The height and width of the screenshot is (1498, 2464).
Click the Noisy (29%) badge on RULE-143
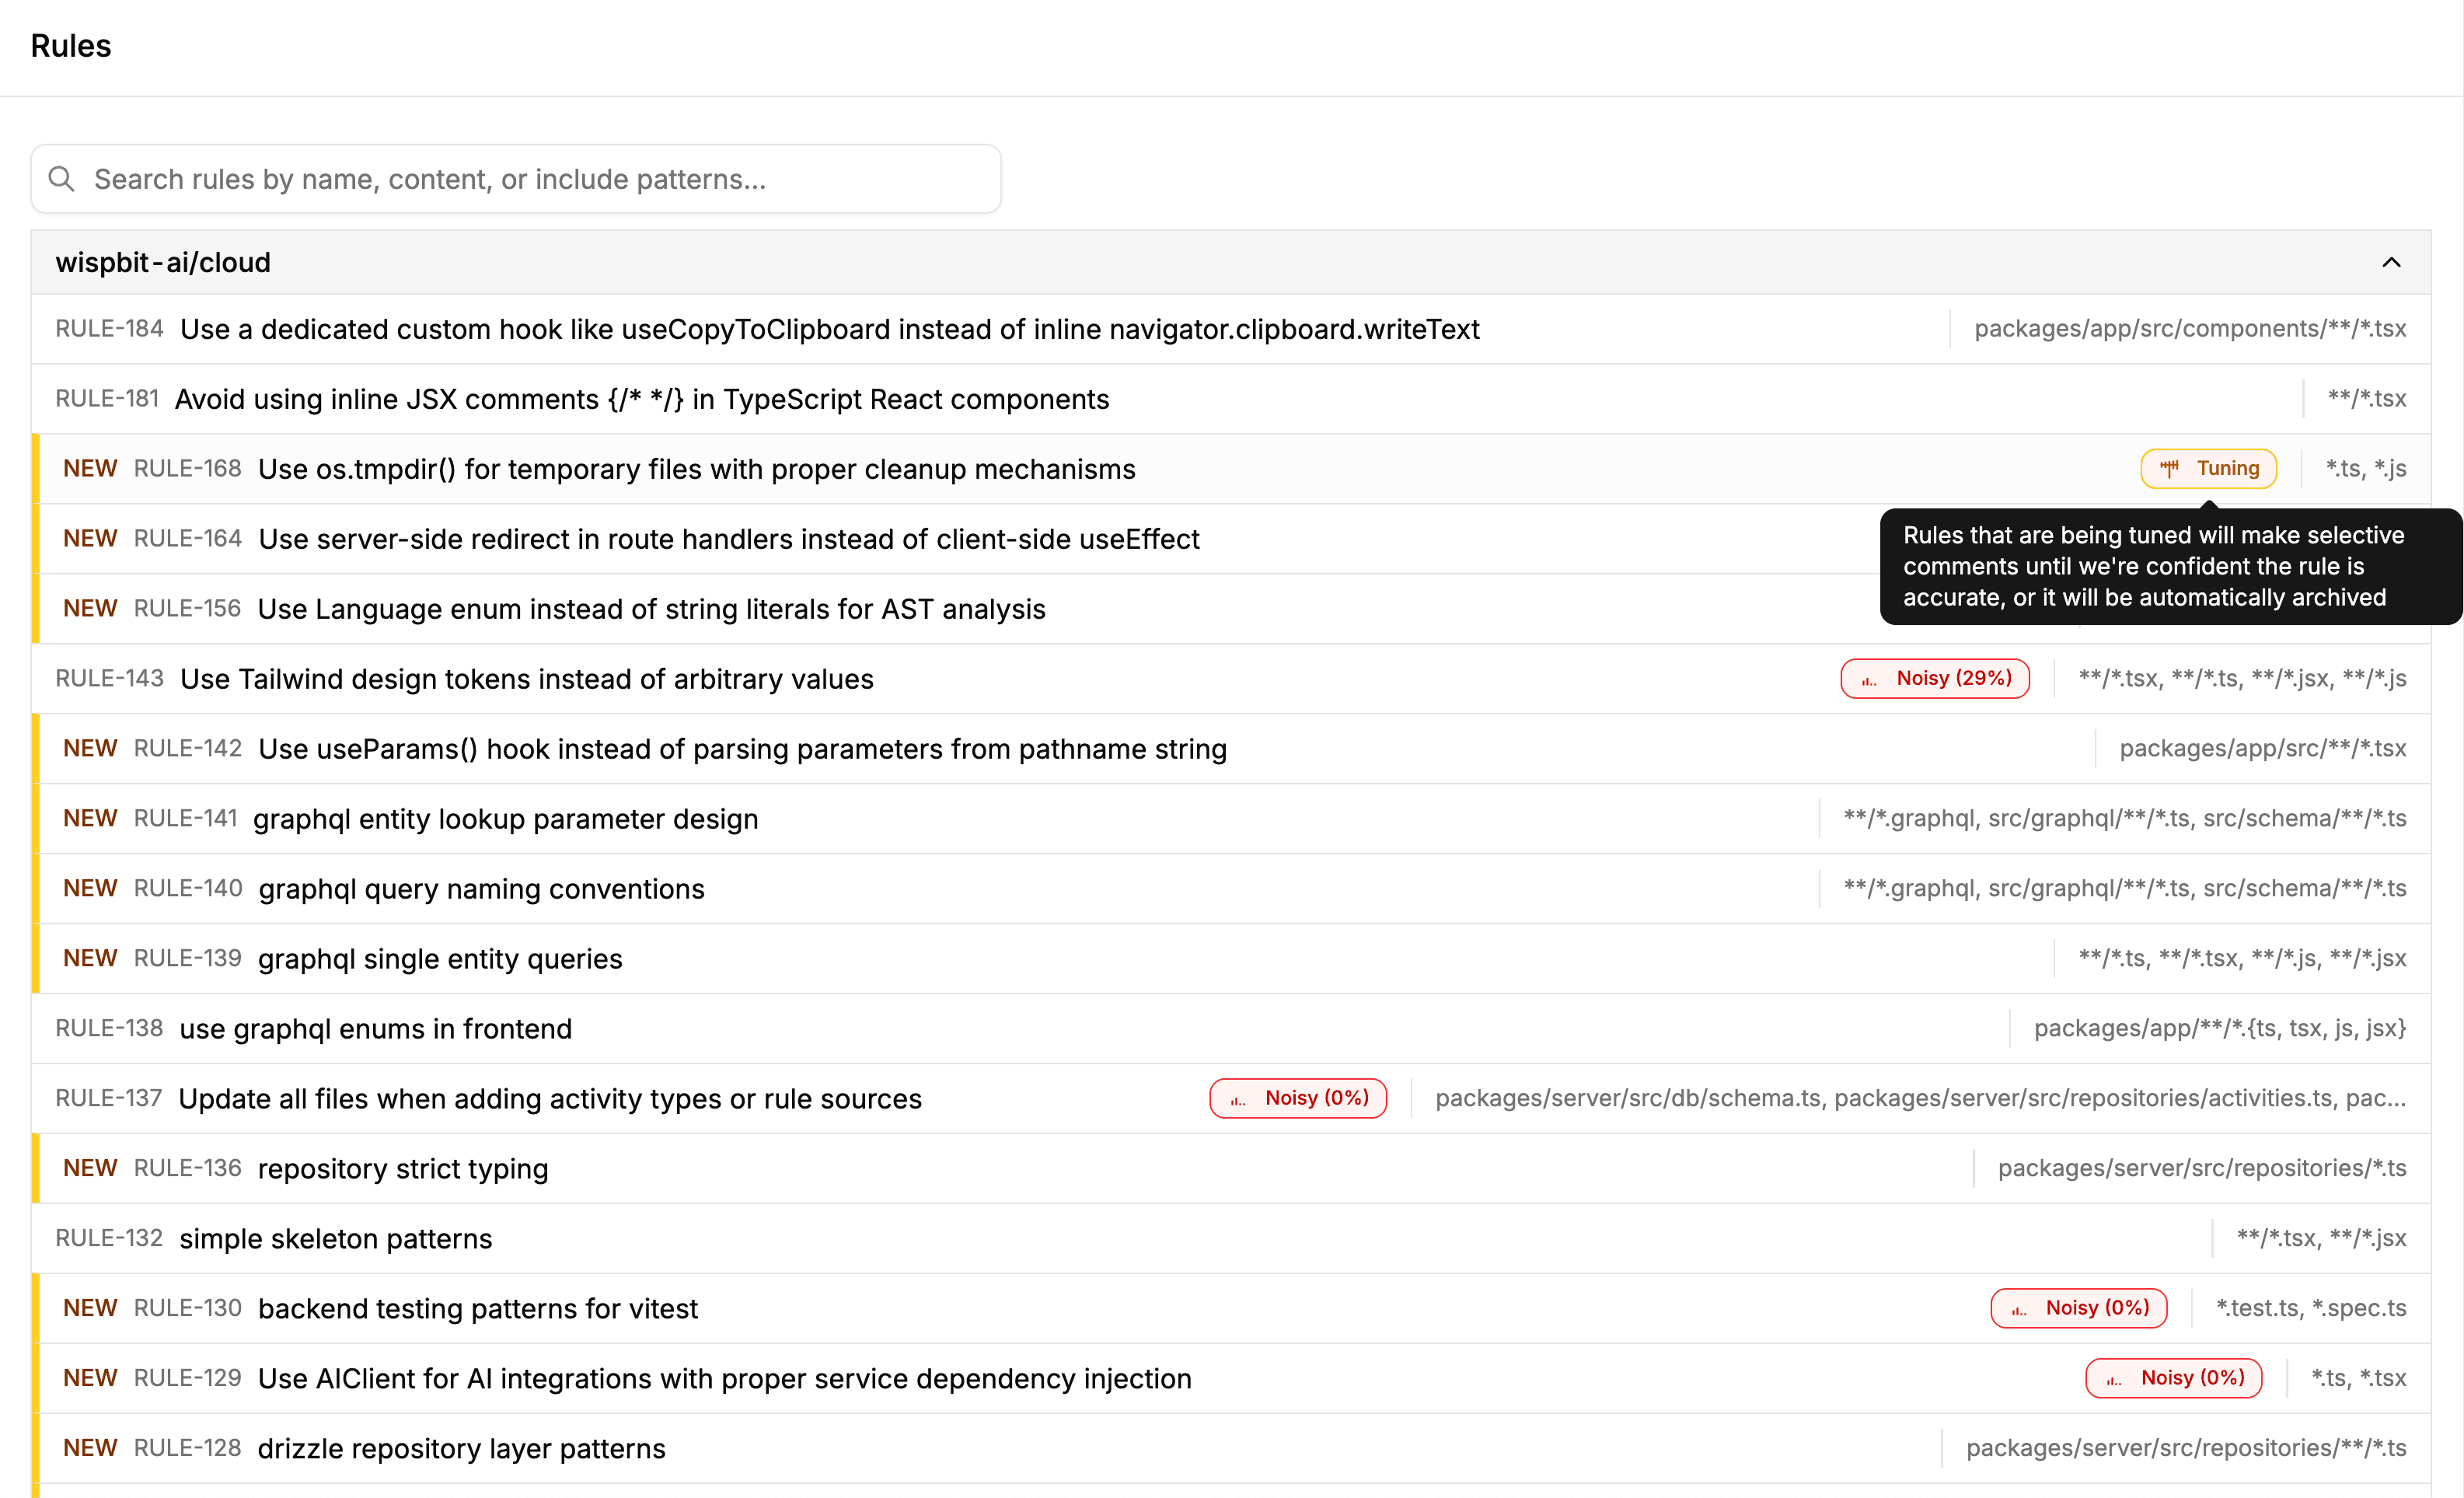(x=1934, y=679)
